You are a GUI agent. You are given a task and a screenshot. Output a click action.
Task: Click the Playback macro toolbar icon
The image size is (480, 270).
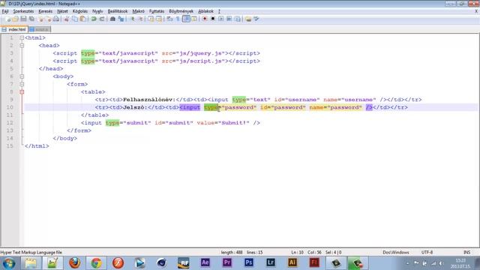click(220, 19)
